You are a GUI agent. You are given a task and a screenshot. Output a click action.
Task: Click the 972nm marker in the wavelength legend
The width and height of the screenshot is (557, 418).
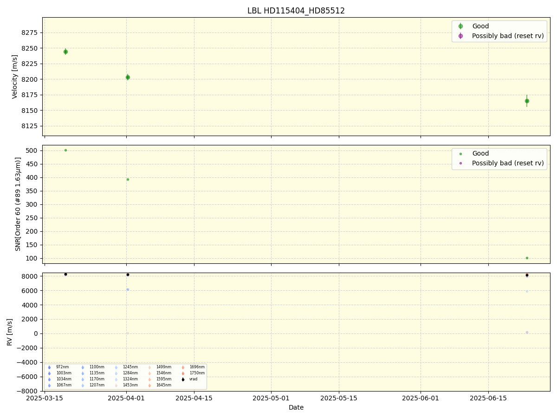(x=49, y=367)
